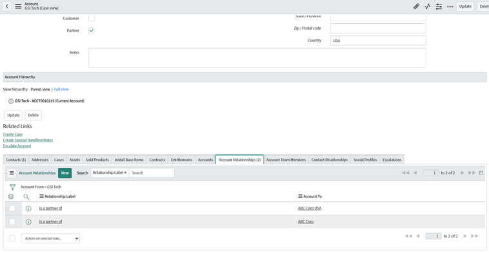Expand Actions on selected rows dropdown
The image size is (489, 253).
(x=50, y=238)
